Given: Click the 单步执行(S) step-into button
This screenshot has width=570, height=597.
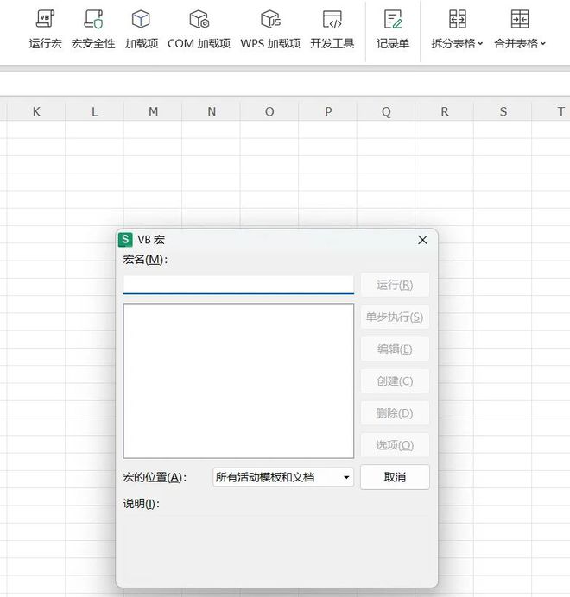Looking at the screenshot, I should 395,317.
